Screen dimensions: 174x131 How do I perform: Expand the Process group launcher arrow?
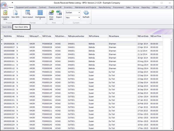(x=20, y=23)
